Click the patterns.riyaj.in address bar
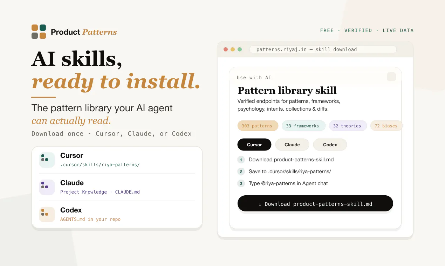The image size is (445, 266). (x=323, y=49)
